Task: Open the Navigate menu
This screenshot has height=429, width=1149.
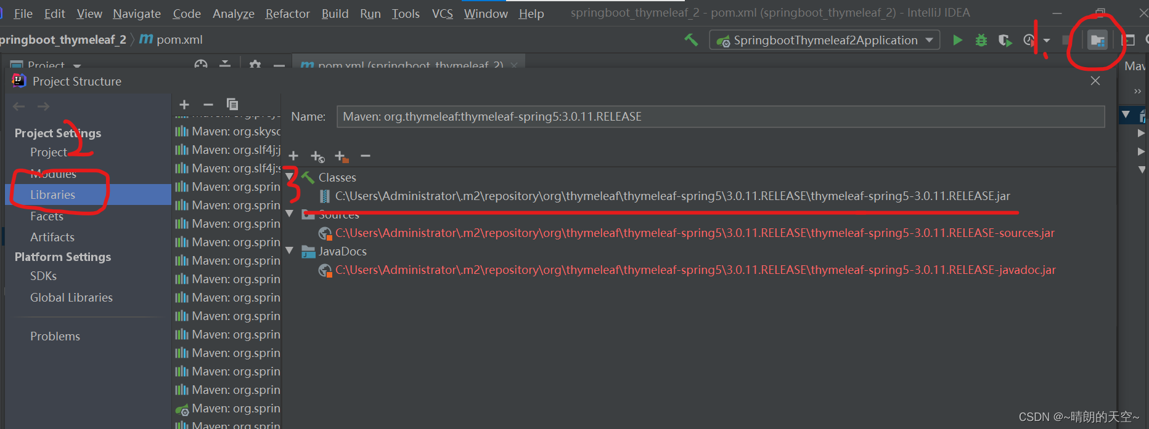Action: coord(137,14)
